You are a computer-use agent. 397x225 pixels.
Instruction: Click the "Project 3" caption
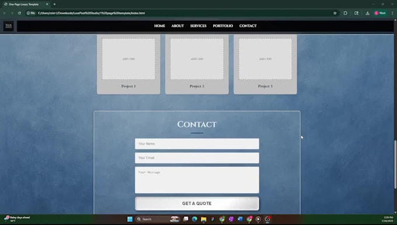265,86
